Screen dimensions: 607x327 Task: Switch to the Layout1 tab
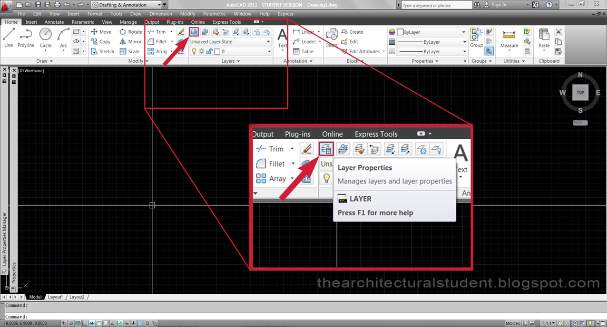[55, 297]
